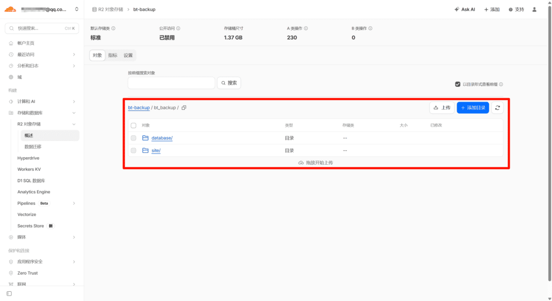Image resolution: width=552 pixels, height=301 pixels.
Task: Click the Cloudflare logo icon
Action: 11,9
